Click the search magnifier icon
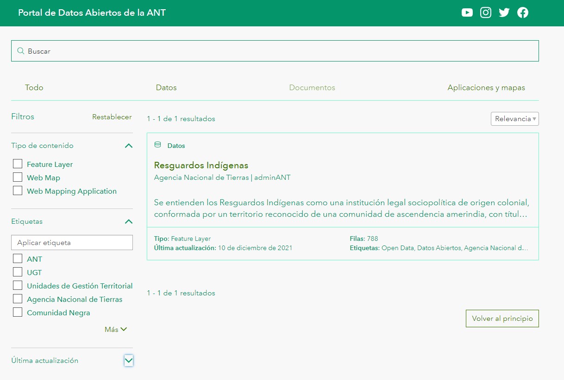Image resolution: width=564 pixels, height=380 pixels. [20, 51]
